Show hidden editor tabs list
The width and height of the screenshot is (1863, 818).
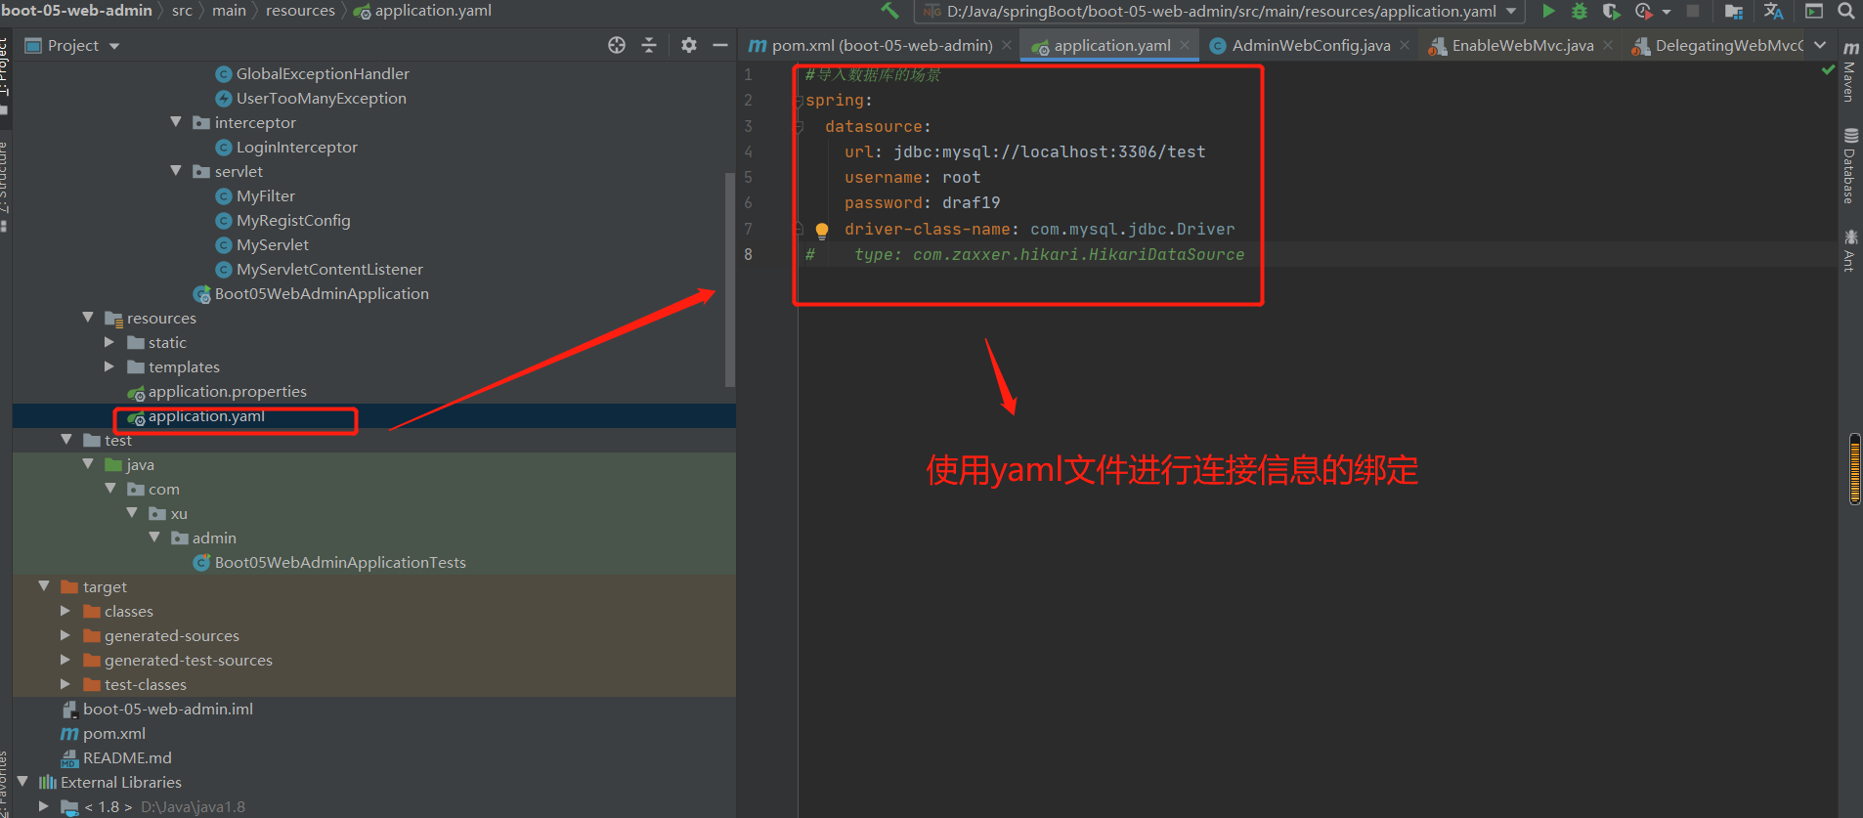(x=1820, y=45)
